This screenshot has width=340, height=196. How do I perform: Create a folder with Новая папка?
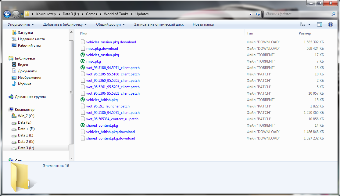coord(203,24)
